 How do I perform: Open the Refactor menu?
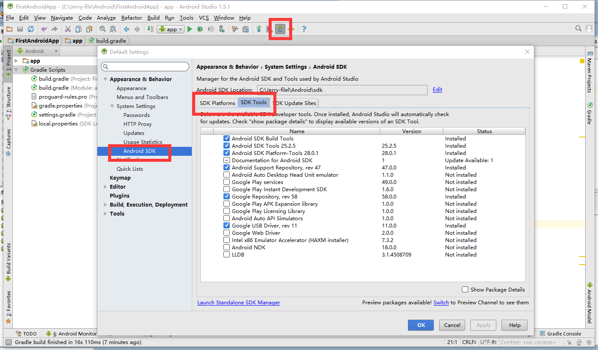(132, 18)
